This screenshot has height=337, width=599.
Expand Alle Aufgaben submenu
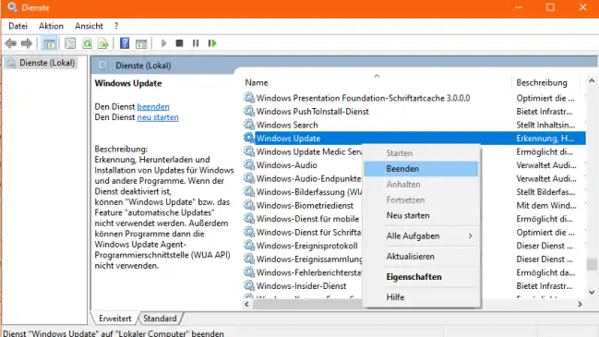tap(421, 235)
